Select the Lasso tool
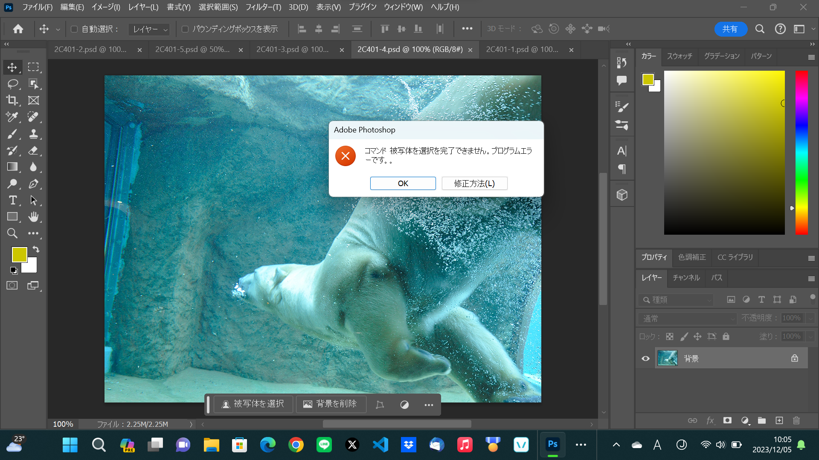 [x=12, y=83]
